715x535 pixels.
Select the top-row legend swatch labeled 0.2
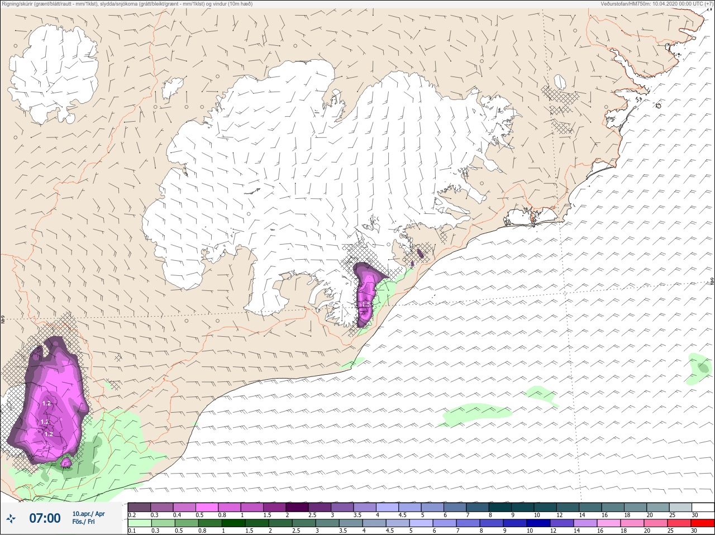pyautogui.click(x=139, y=507)
